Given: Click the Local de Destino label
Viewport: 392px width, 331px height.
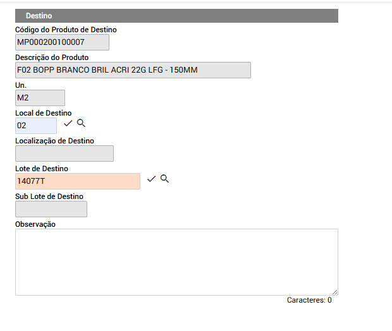Looking at the screenshot, I should pos(43,113).
